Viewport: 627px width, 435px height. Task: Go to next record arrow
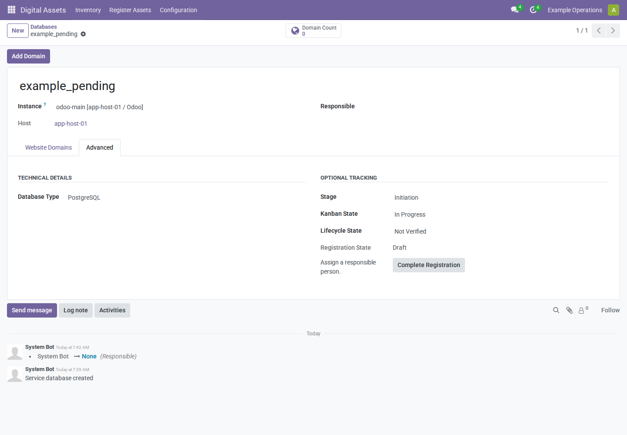pos(613,30)
